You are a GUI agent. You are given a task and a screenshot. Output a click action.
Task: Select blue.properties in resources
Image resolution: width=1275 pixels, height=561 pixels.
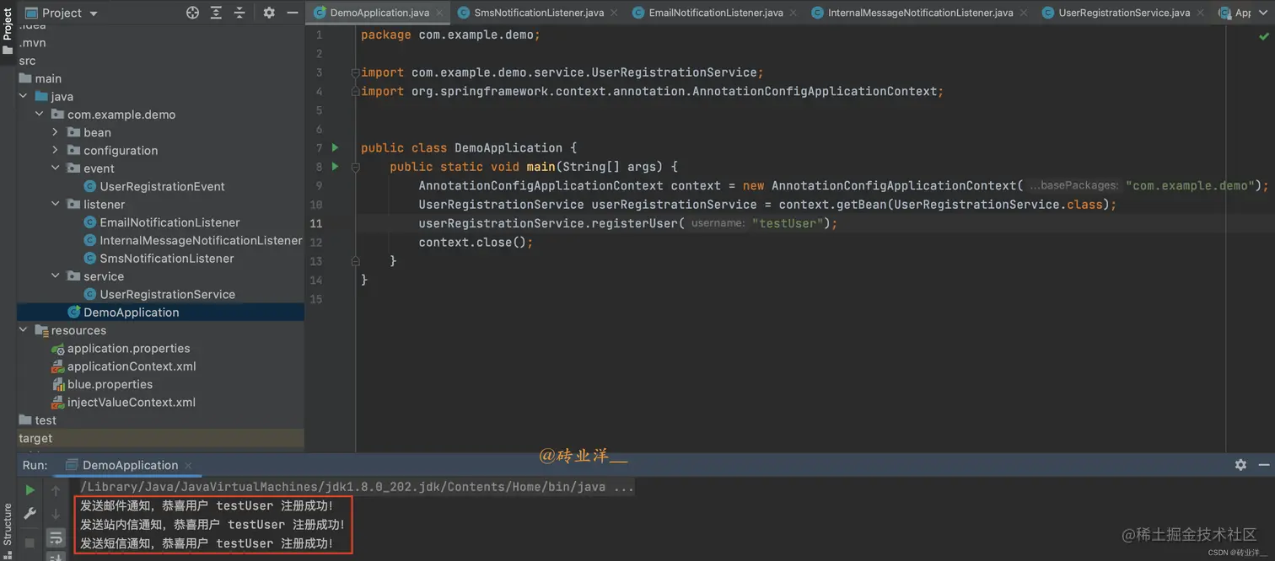tap(110, 384)
